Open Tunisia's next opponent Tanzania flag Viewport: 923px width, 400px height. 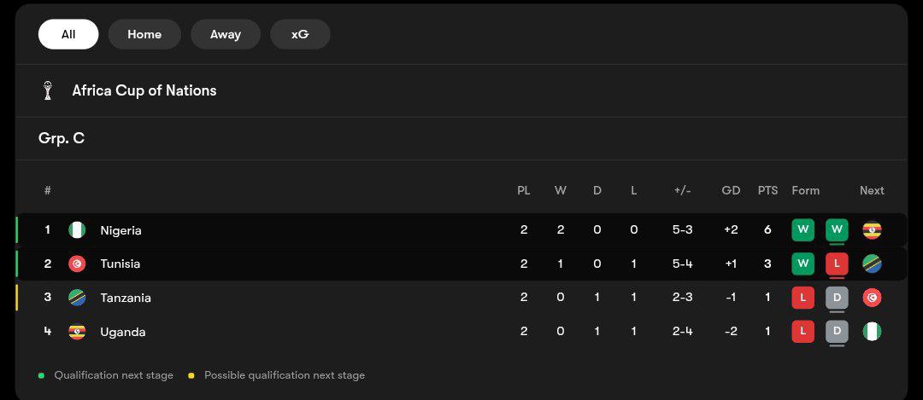(x=872, y=264)
